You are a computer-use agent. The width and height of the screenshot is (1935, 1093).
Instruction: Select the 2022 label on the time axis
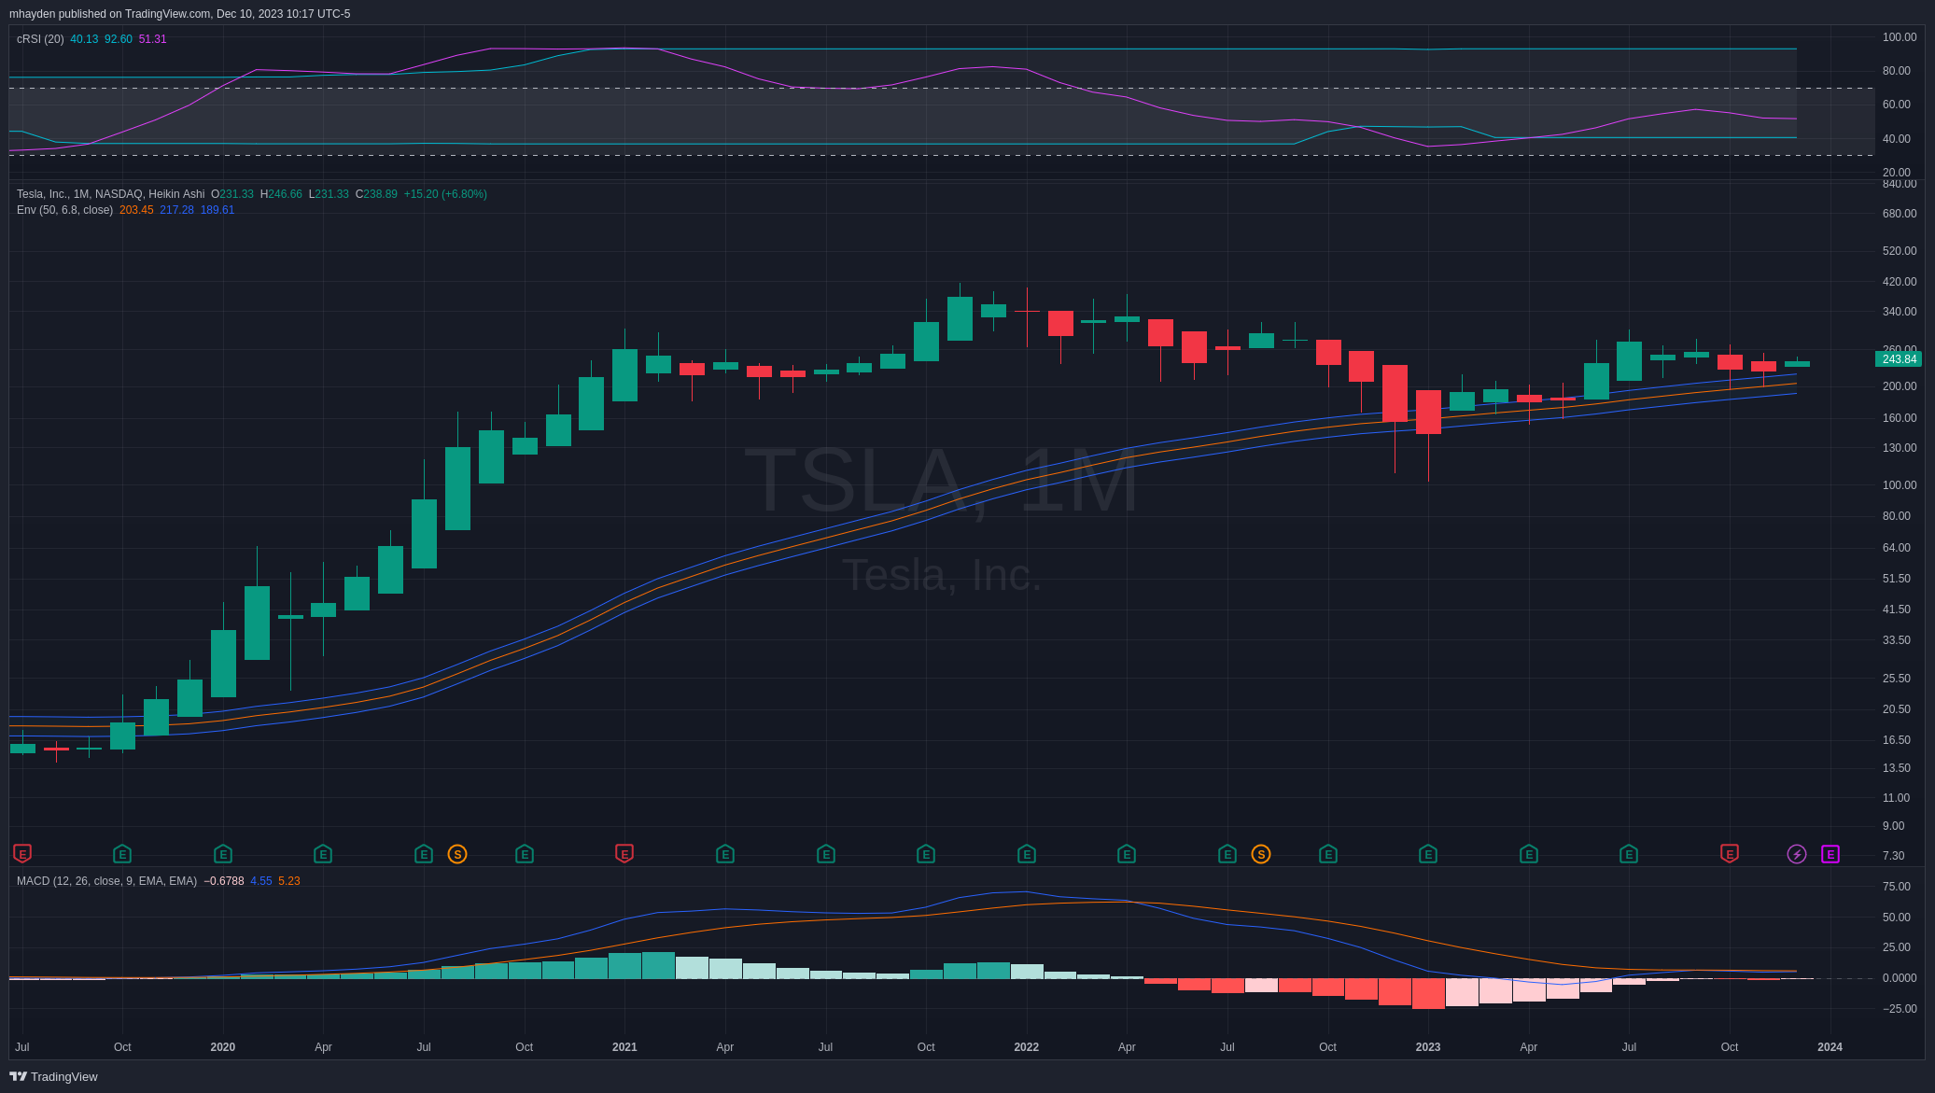[1026, 1047]
